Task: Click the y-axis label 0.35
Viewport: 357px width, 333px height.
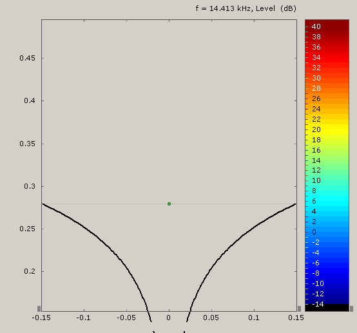Action: tap(27, 144)
